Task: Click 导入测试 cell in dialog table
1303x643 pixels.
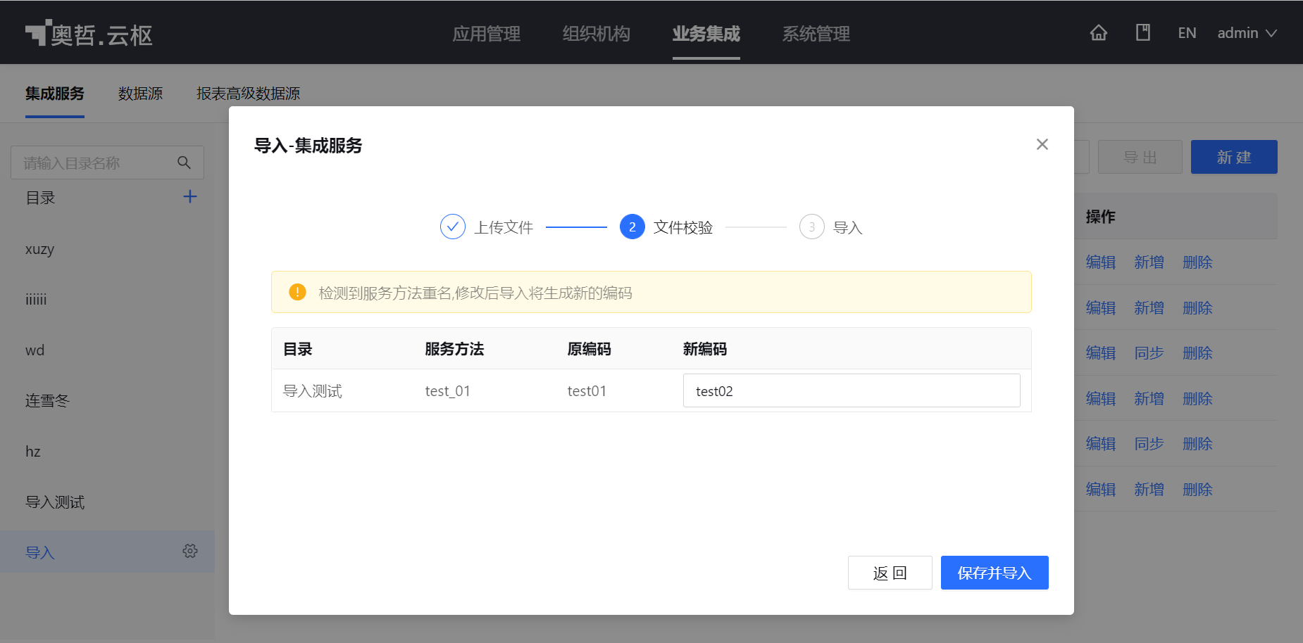Action: click(x=313, y=391)
